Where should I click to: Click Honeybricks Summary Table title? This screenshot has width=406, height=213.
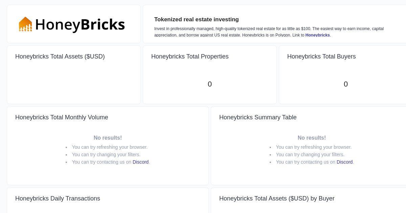point(258,117)
